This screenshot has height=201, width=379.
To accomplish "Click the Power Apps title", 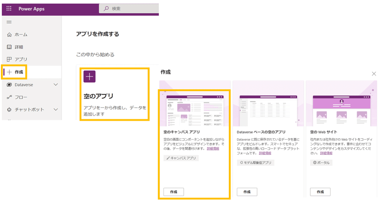I will click(x=31, y=9).
